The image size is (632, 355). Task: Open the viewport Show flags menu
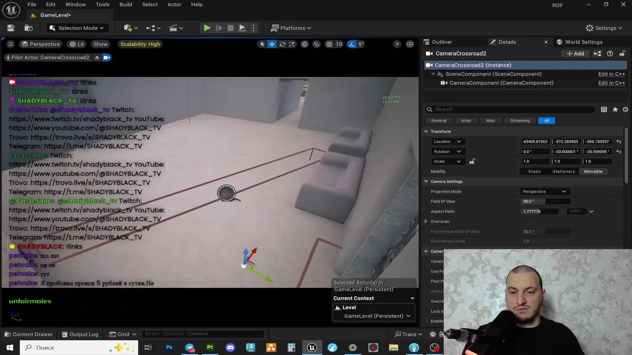(100, 44)
